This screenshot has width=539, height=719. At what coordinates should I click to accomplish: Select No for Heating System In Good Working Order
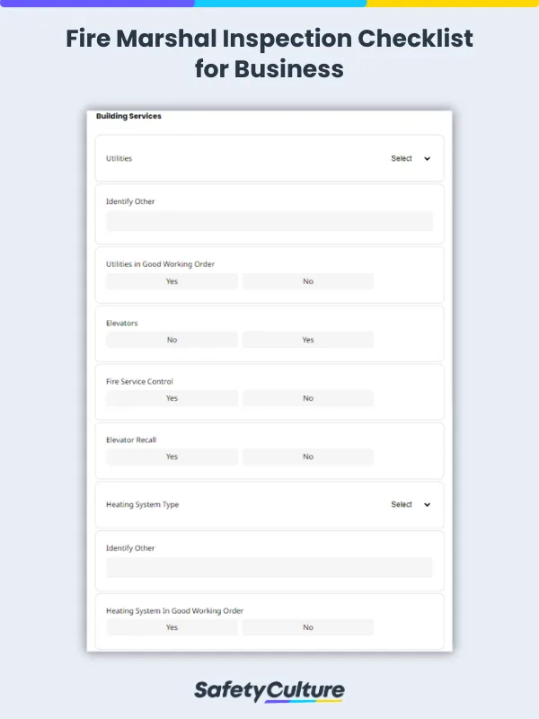coord(307,627)
